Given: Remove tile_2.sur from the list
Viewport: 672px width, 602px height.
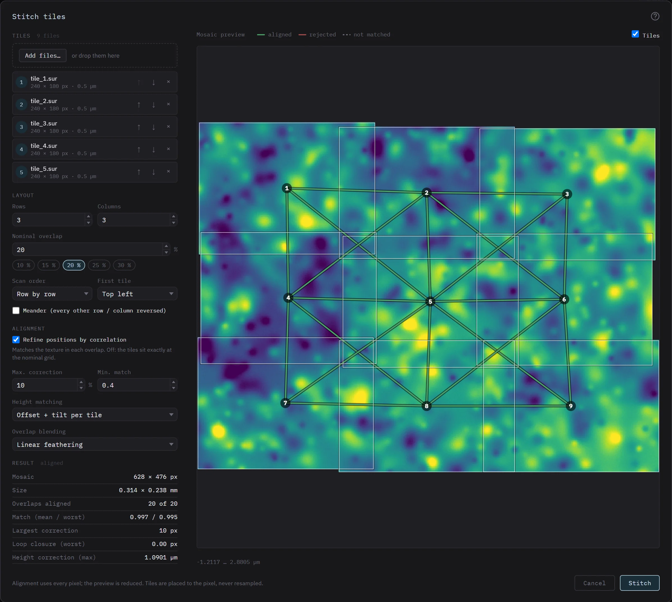Looking at the screenshot, I should click(168, 104).
